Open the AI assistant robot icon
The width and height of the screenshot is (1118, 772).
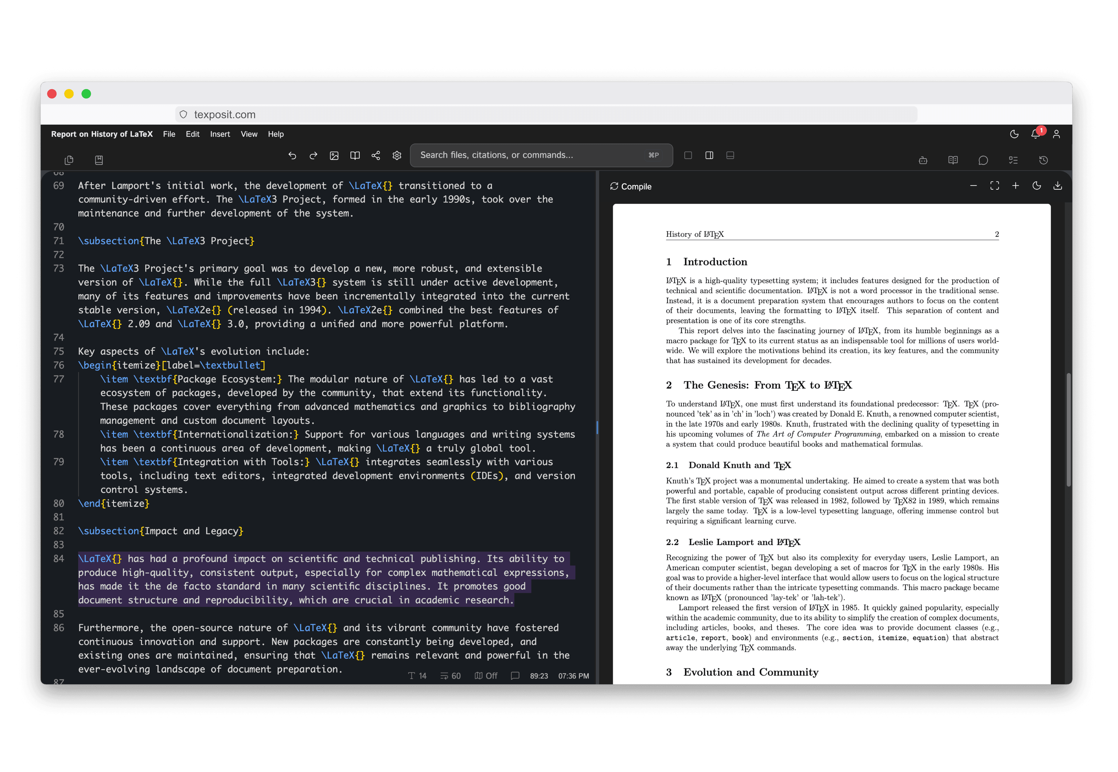(x=923, y=160)
